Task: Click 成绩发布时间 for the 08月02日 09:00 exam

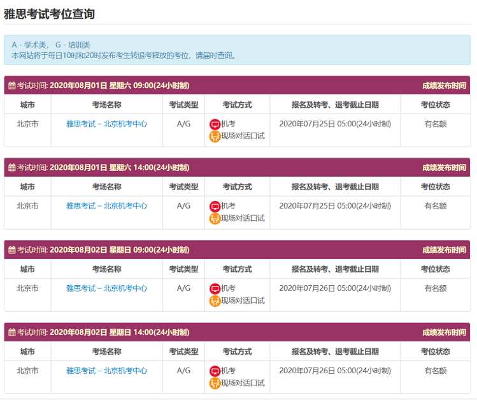Action: coord(443,250)
